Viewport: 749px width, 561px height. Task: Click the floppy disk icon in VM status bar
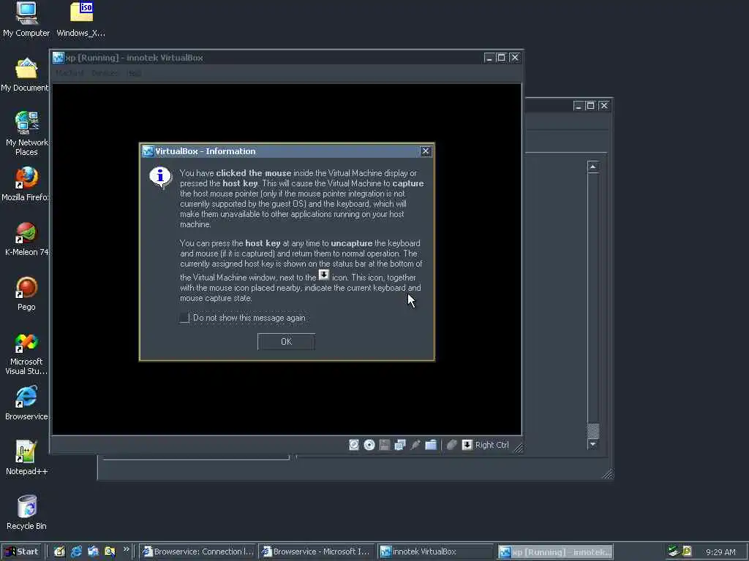click(x=385, y=445)
